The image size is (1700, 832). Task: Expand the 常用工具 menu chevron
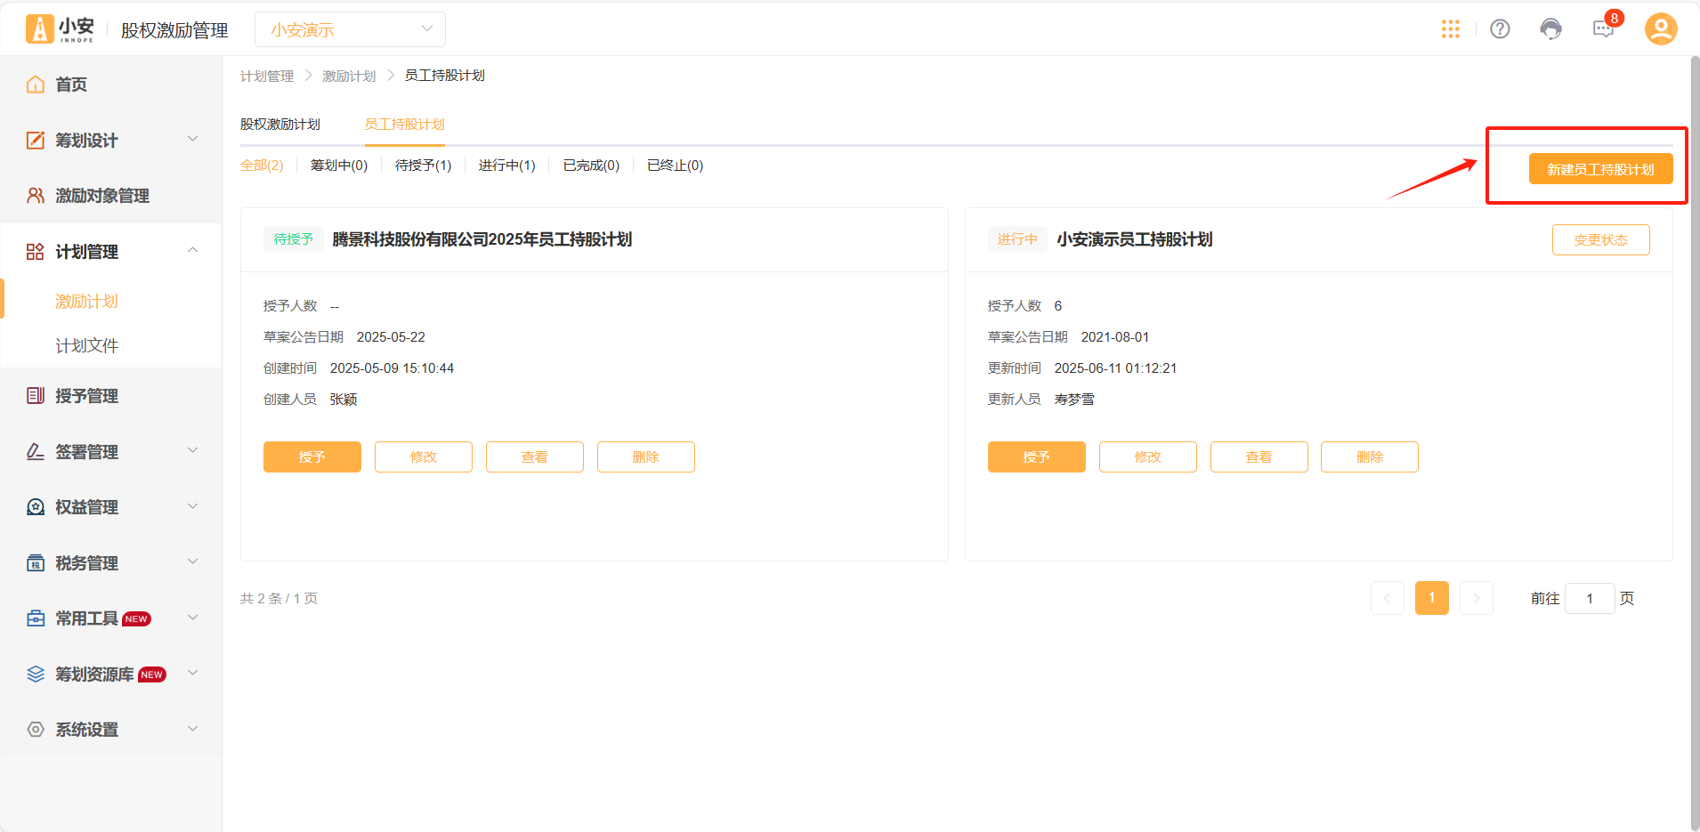(x=193, y=618)
